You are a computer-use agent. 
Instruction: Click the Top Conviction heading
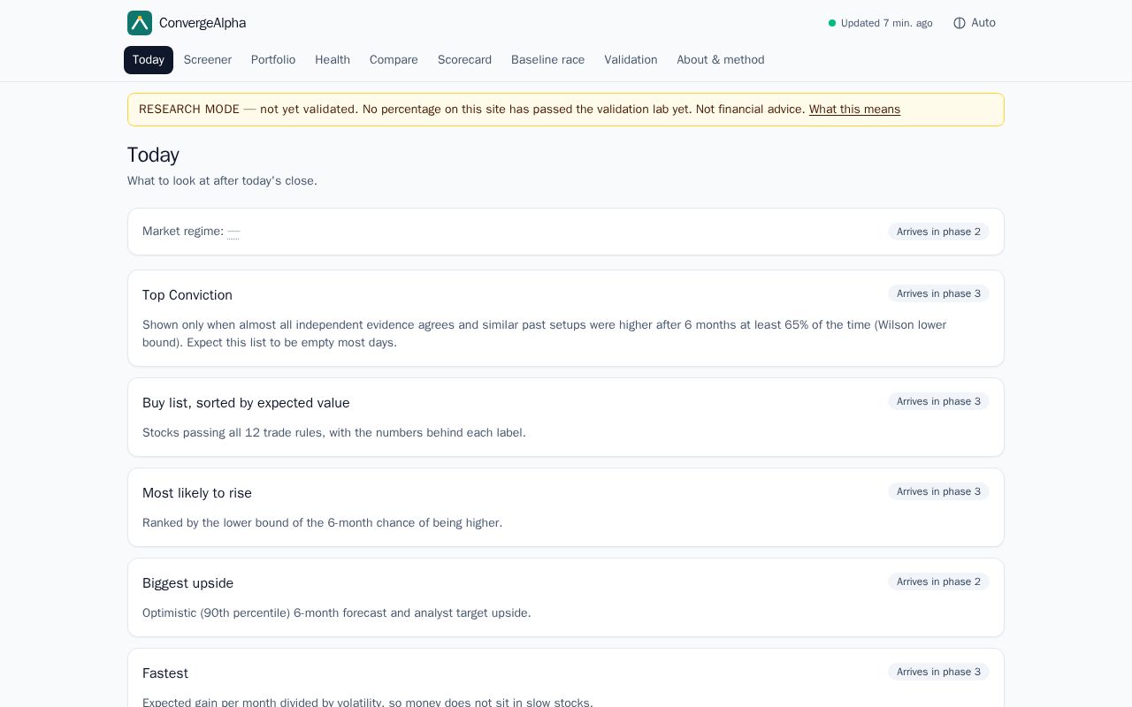187,295
